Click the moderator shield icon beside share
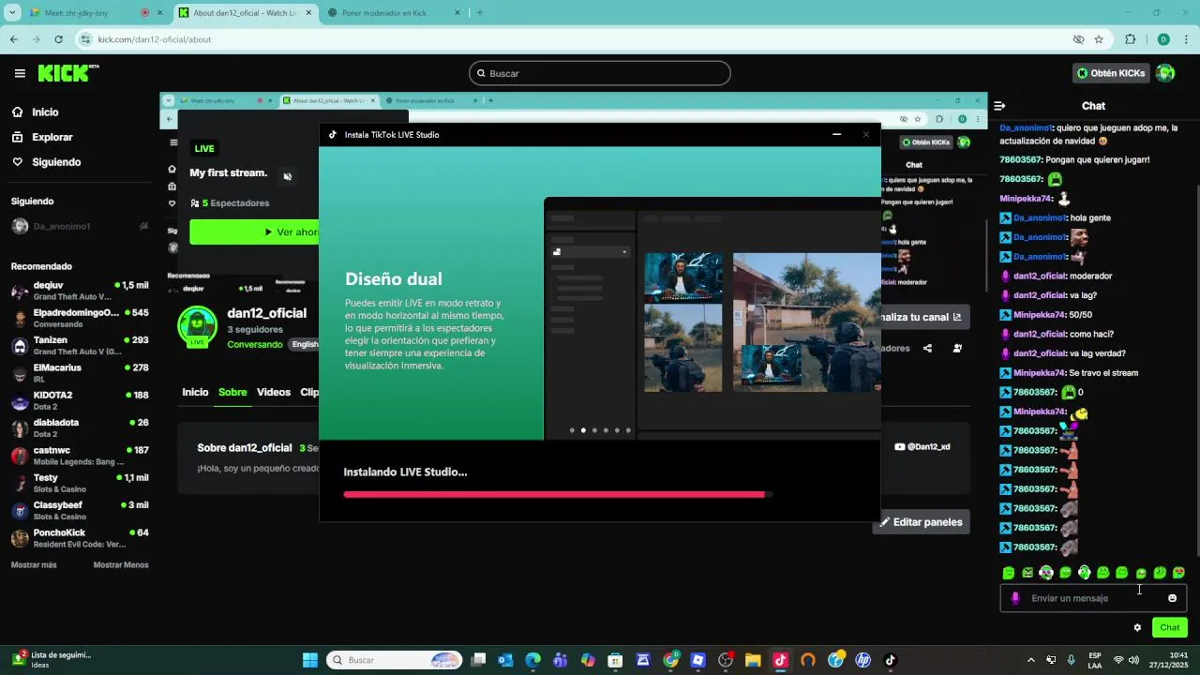Screen dimensions: 1200x675 (957, 348)
